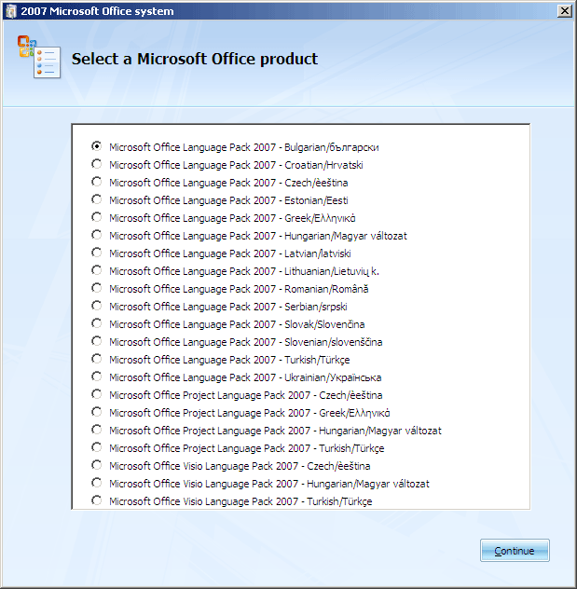Select Romanian/Română Language Pack
The width and height of the screenshot is (577, 589).
97,288
